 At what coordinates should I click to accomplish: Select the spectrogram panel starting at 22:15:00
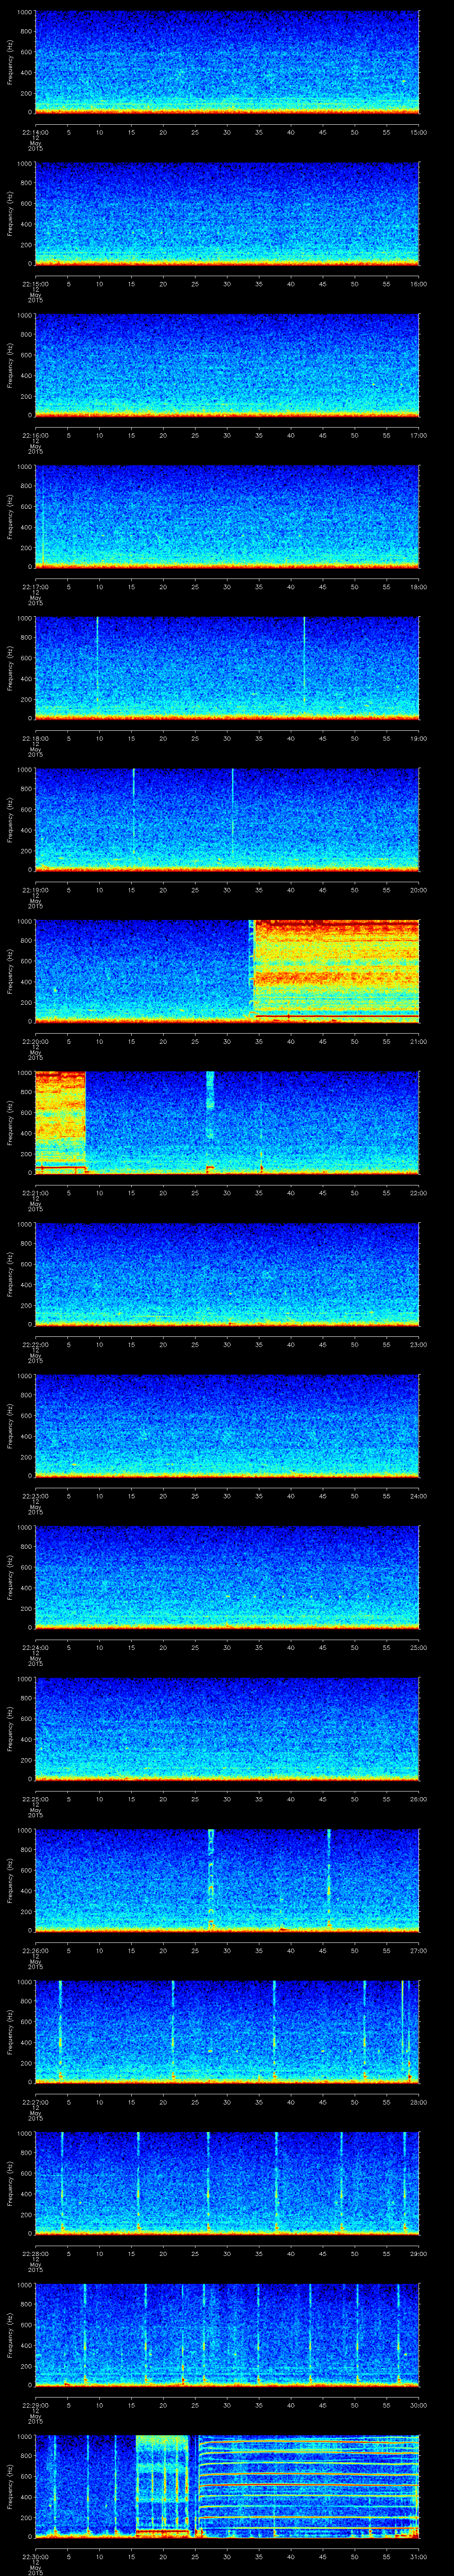click(227, 214)
